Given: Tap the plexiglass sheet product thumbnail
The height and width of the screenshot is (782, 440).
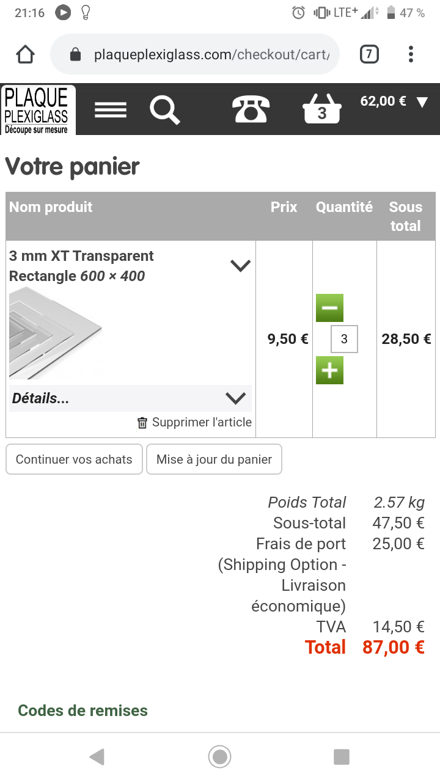Looking at the screenshot, I should pyautogui.click(x=55, y=333).
